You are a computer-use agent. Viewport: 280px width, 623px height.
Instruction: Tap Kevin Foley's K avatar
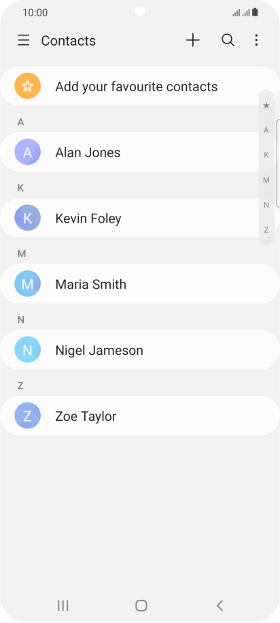[x=28, y=218]
